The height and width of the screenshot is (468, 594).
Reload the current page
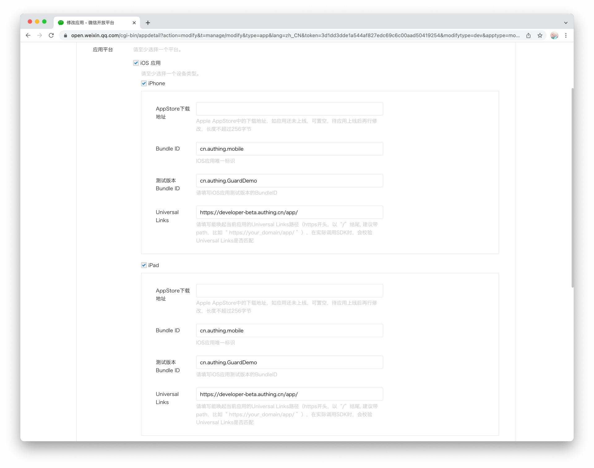[x=51, y=35]
